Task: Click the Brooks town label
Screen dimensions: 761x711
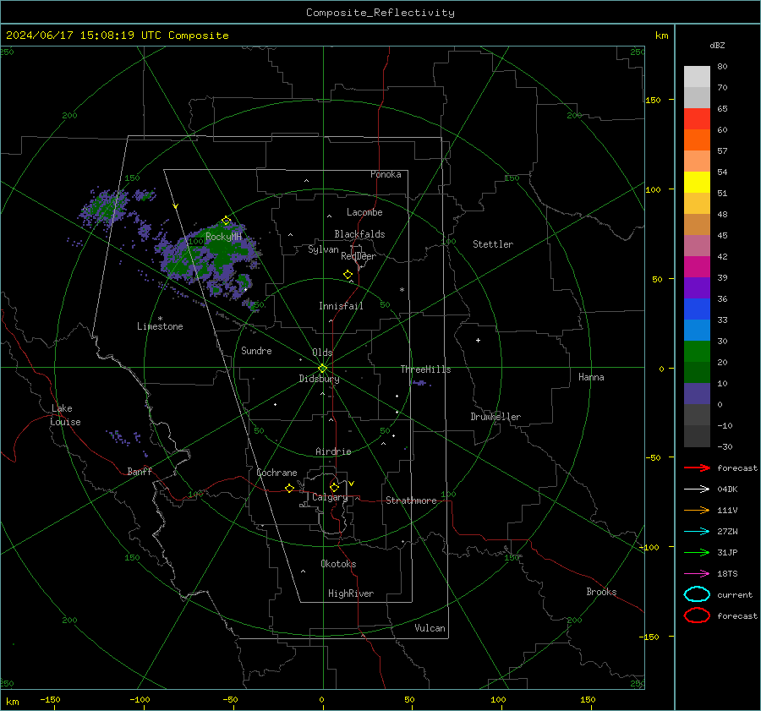Action: point(601,592)
